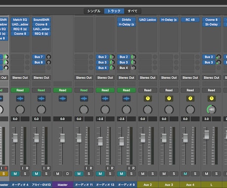The image size is (227, 188).
Task: Click the volume fader on オーディオ 13
Action: pyautogui.click(x=100, y=141)
